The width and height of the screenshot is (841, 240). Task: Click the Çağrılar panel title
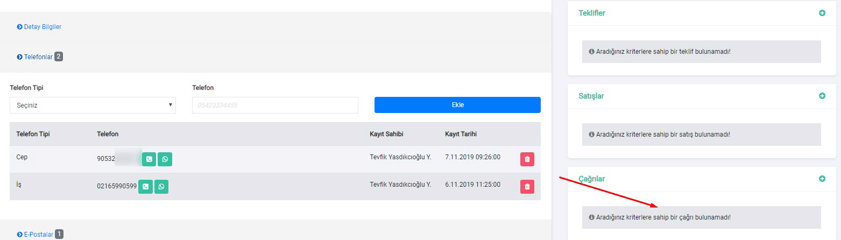591,179
